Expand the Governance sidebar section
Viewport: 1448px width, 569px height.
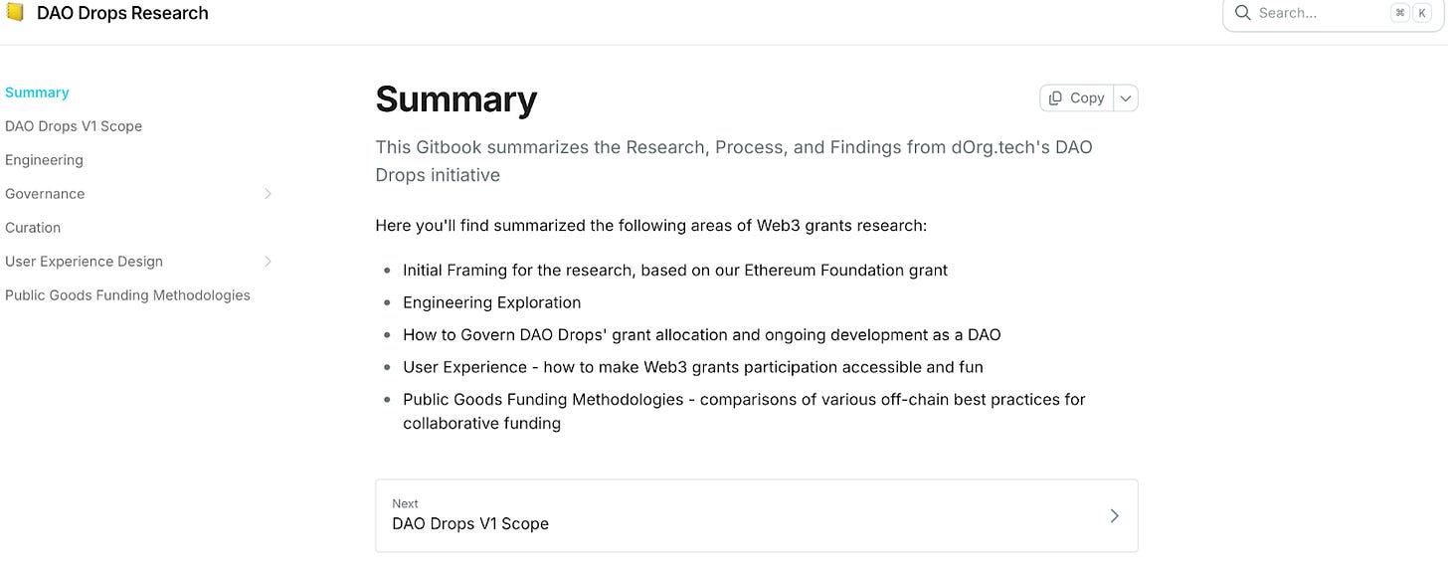point(268,194)
